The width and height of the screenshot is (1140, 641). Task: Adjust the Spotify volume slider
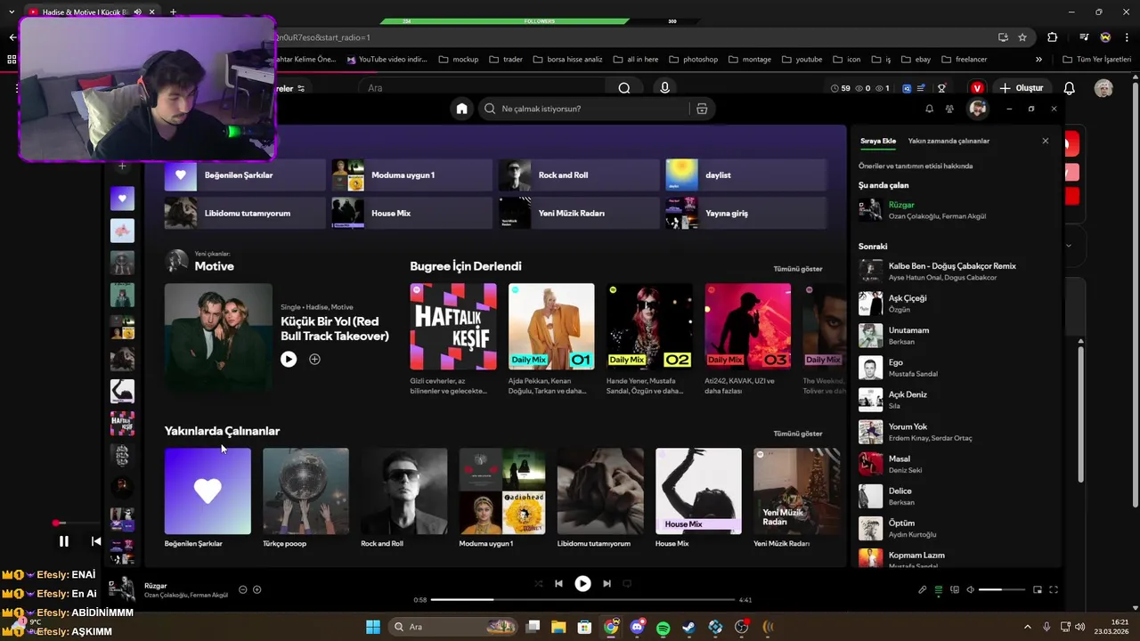click(1002, 589)
